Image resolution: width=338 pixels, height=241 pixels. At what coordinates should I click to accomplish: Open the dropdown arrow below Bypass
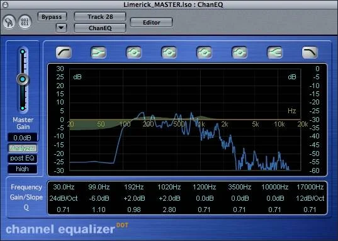[61, 28]
